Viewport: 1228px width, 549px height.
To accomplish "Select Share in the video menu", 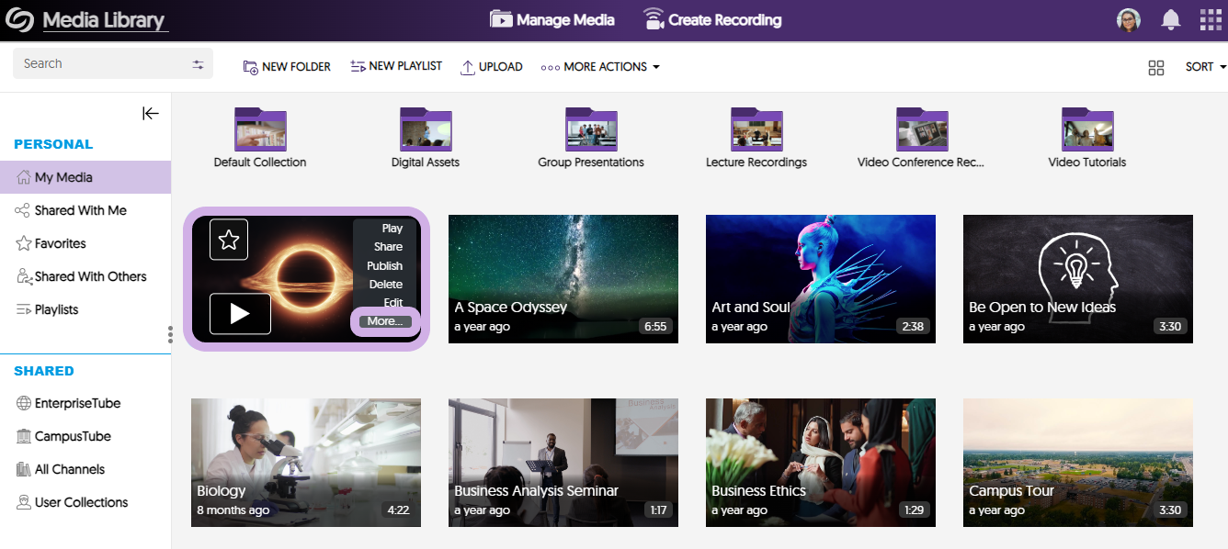I will (x=388, y=247).
